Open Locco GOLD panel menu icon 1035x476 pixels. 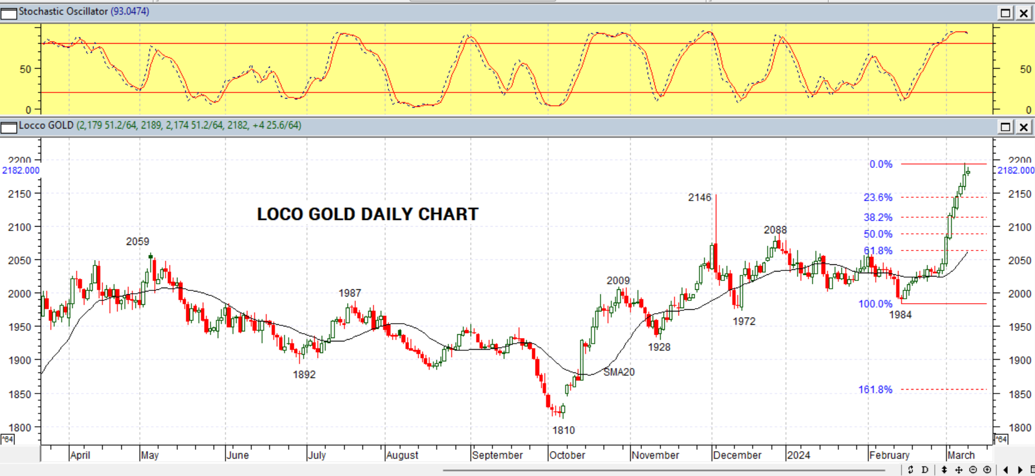point(9,127)
